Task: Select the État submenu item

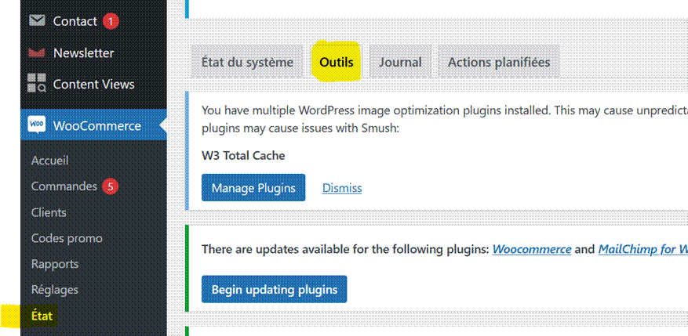Action: click(x=42, y=316)
